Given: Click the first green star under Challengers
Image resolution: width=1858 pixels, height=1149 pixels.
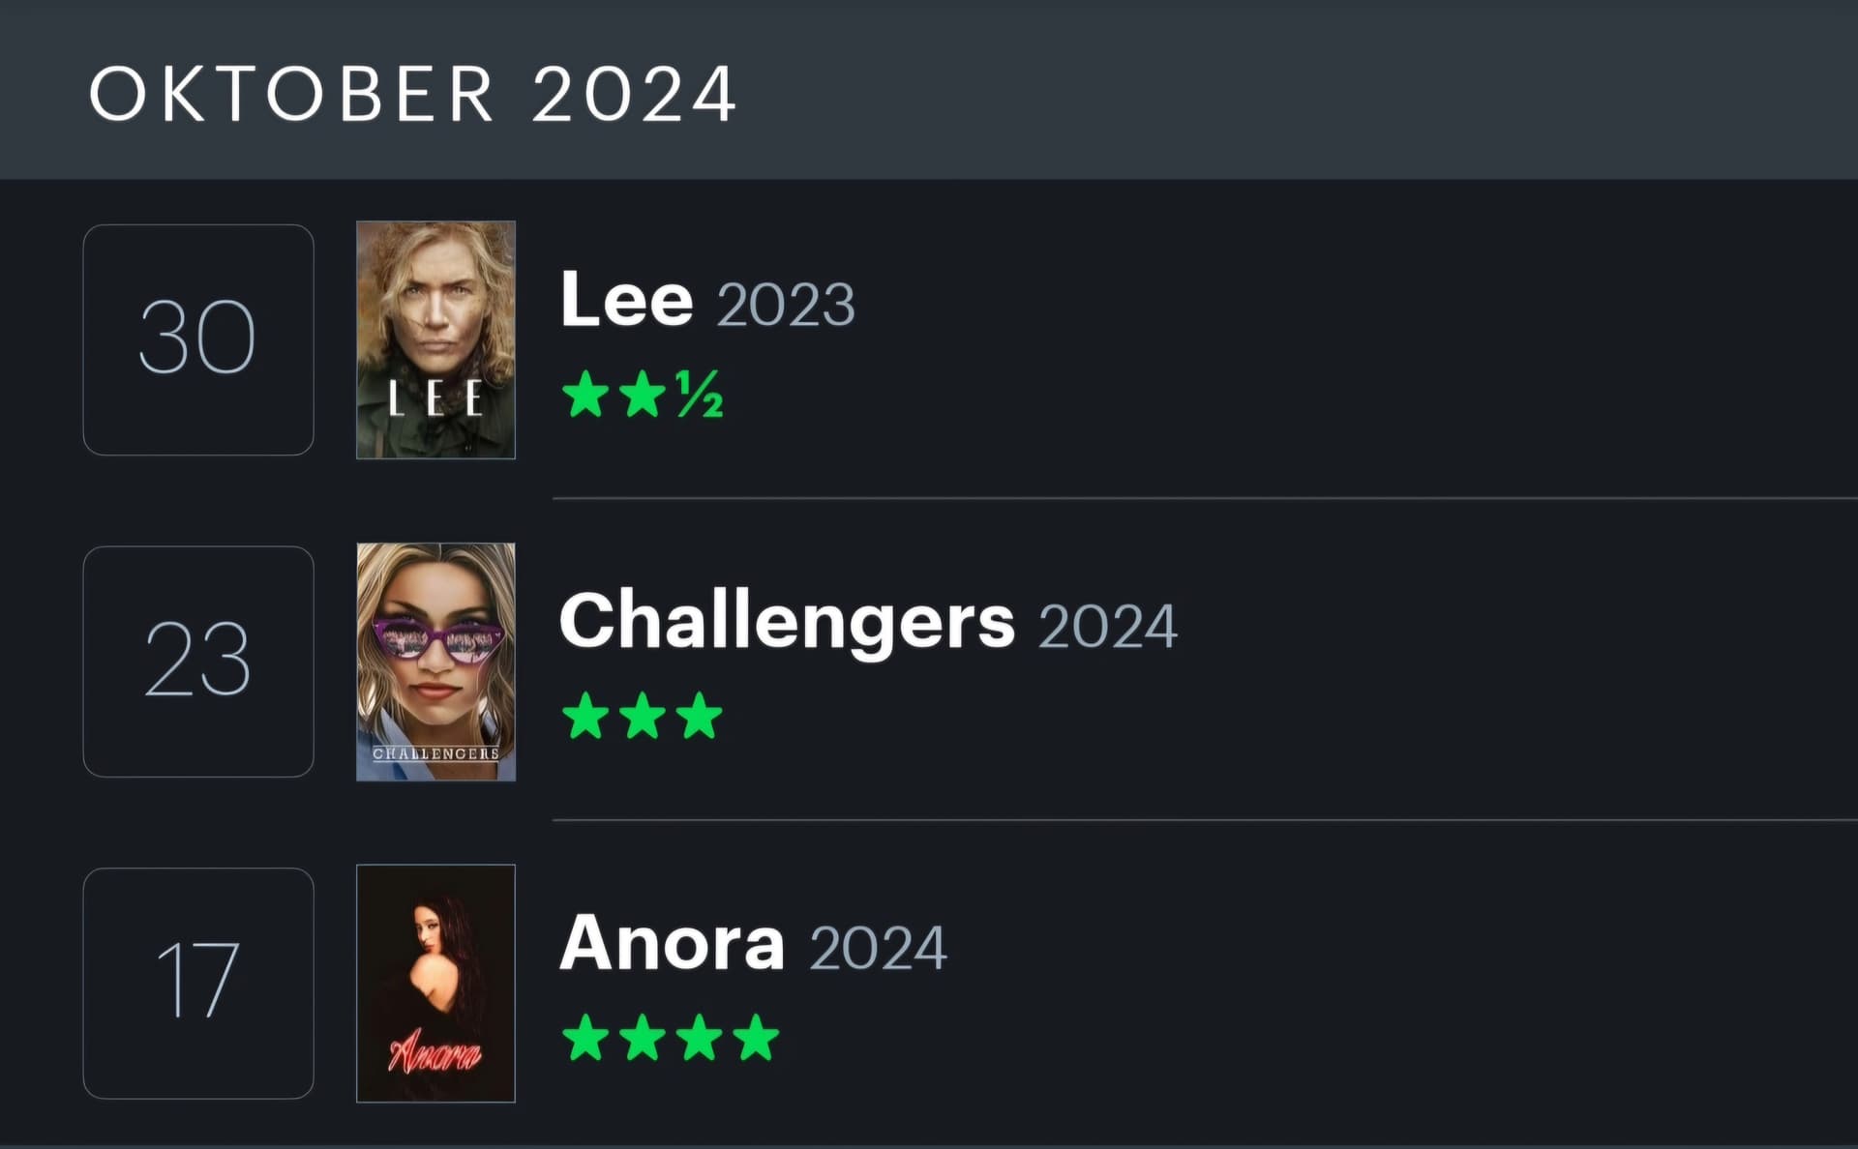Looking at the screenshot, I should (x=586, y=717).
